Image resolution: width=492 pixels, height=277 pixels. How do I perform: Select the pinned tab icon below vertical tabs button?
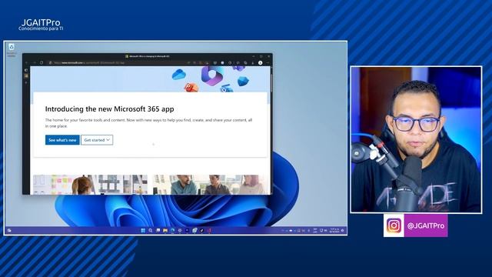26,76
